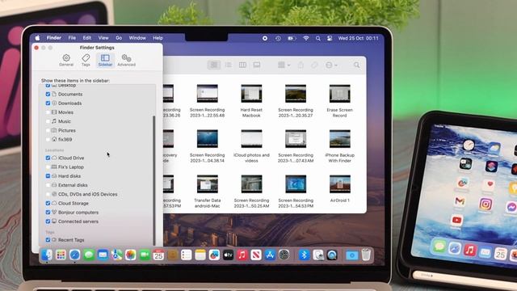Open the Edit menu
This screenshot has height=291, width=517.
[x=87, y=38]
